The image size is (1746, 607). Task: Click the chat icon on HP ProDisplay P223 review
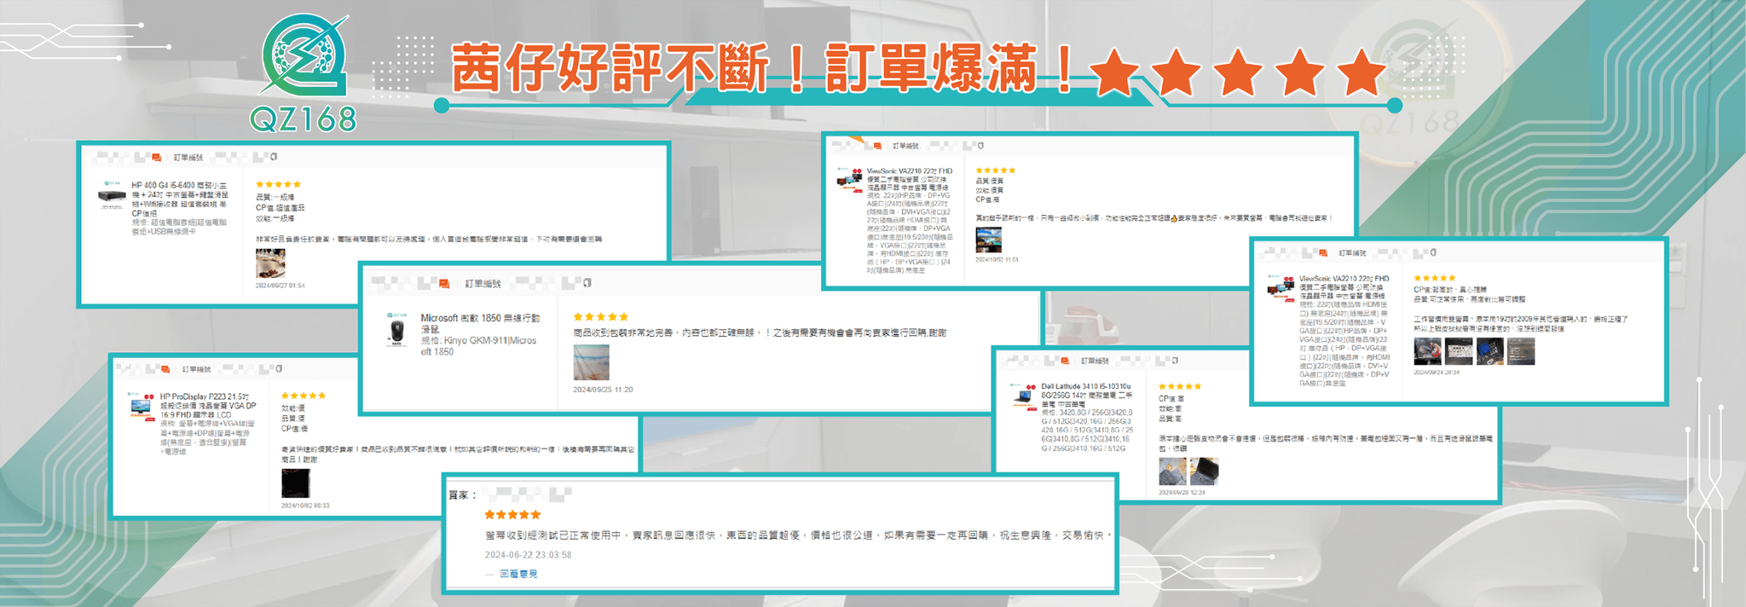165,369
